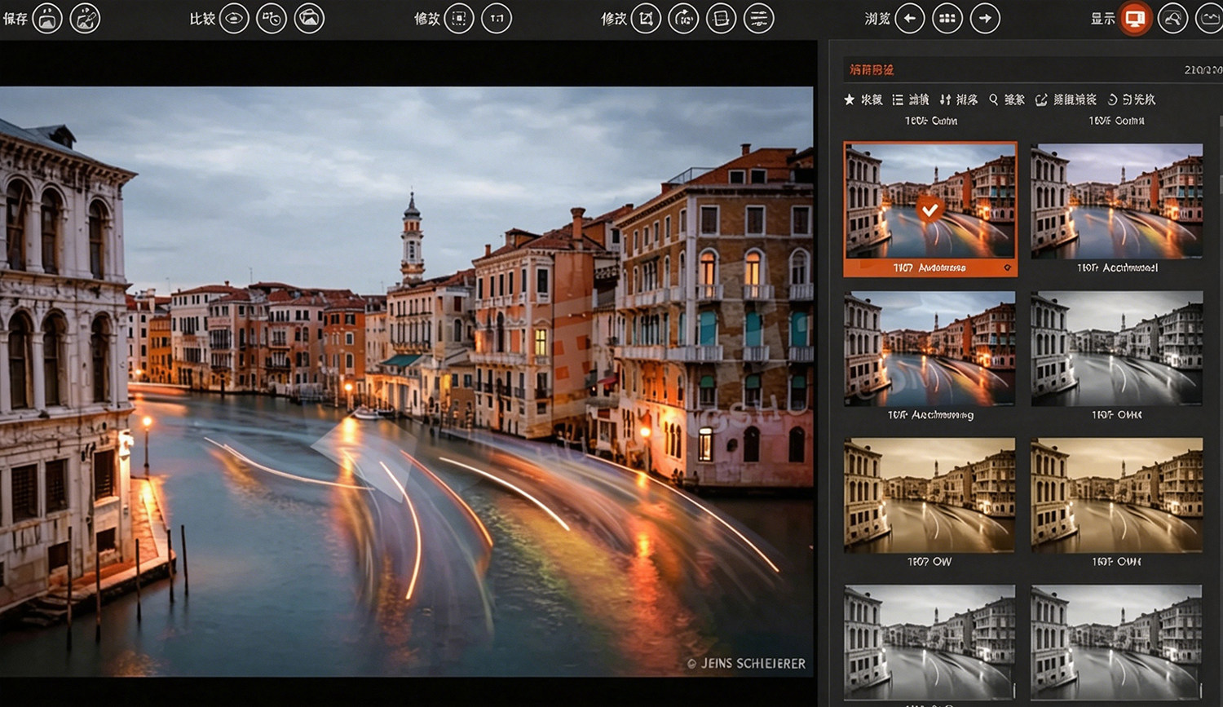
Task: Click the sort arrows icon in preset panel
Action: (x=945, y=99)
